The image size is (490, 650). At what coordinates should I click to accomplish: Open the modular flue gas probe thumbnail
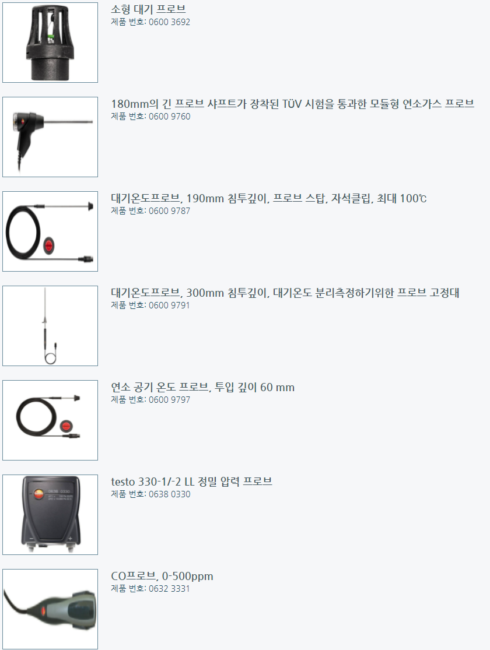[x=50, y=137]
